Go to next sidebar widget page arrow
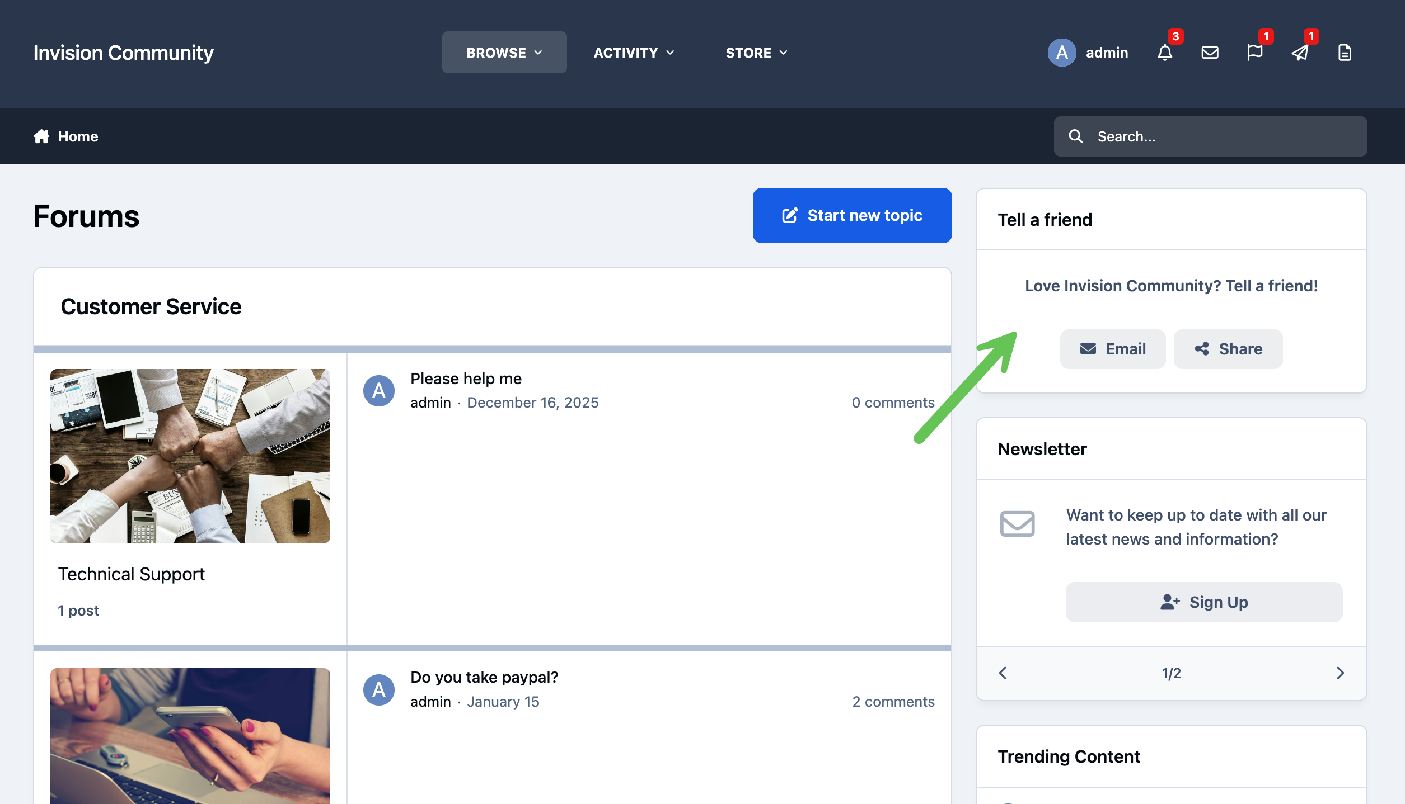This screenshot has height=804, width=1405. coord(1340,673)
